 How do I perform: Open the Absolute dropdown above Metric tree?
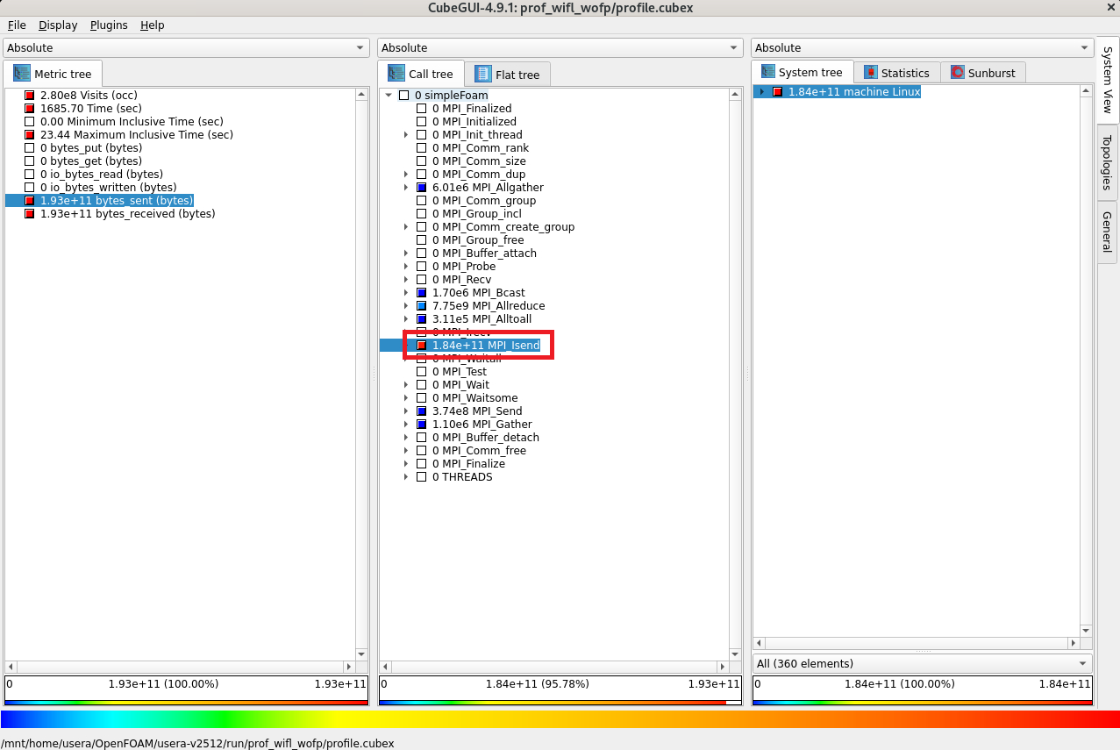187,48
